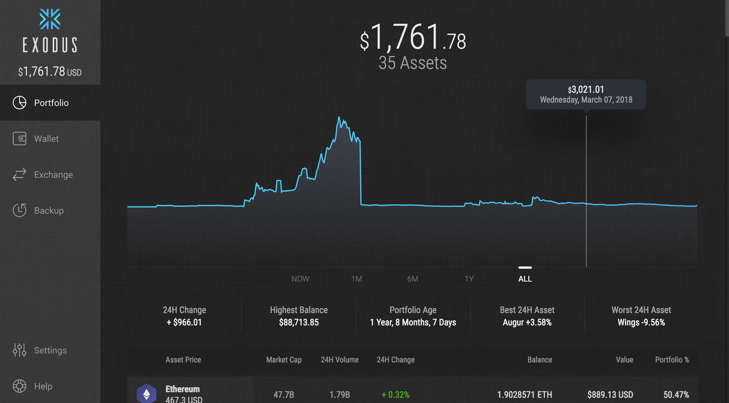The height and width of the screenshot is (403, 729).
Task: Click Ethereum 24H change +0.32%
Action: click(x=395, y=395)
